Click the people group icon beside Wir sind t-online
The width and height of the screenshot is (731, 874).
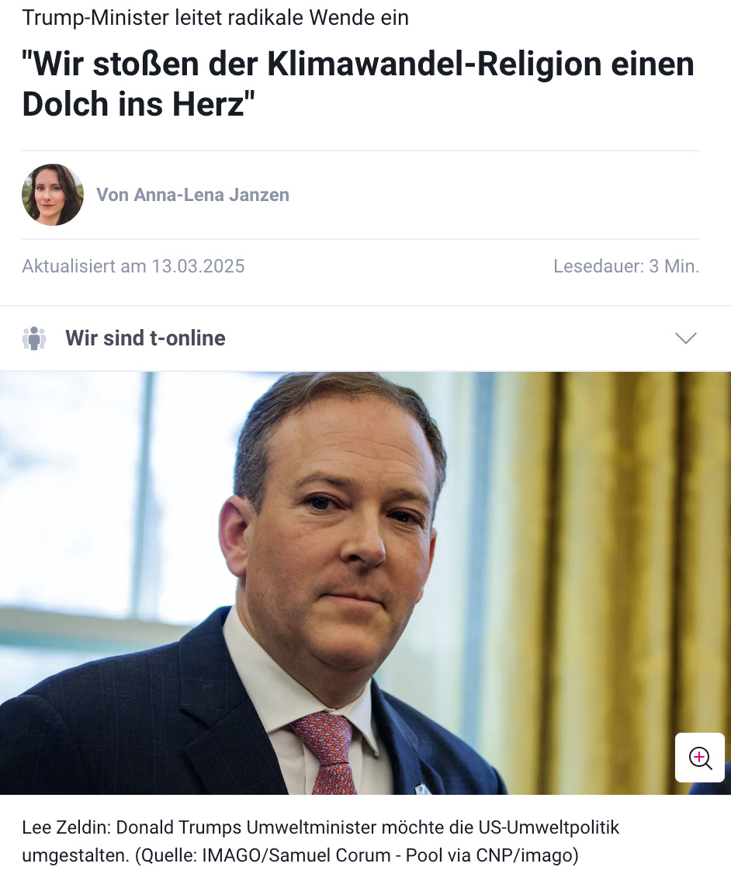(34, 338)
